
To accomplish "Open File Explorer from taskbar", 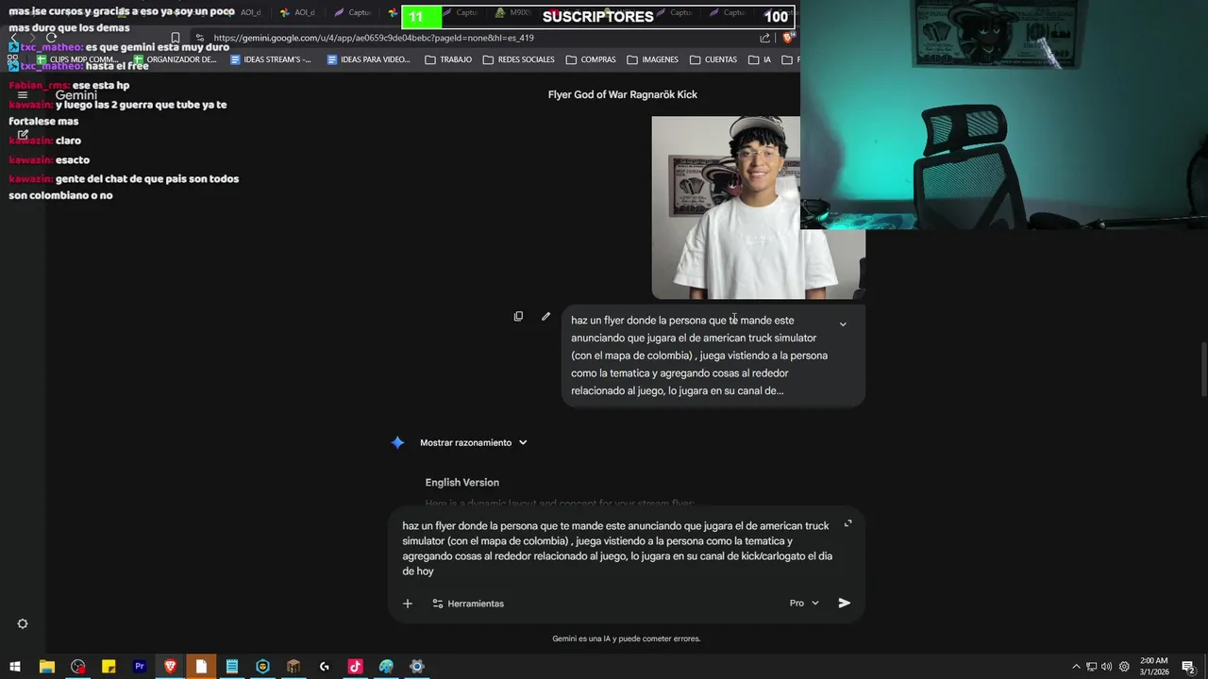I will tap(46, 667).
